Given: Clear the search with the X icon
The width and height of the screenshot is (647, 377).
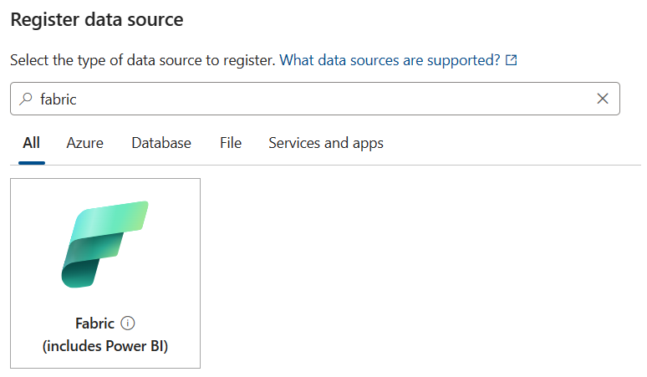Looking at the screenshot, I should [603, 99].
